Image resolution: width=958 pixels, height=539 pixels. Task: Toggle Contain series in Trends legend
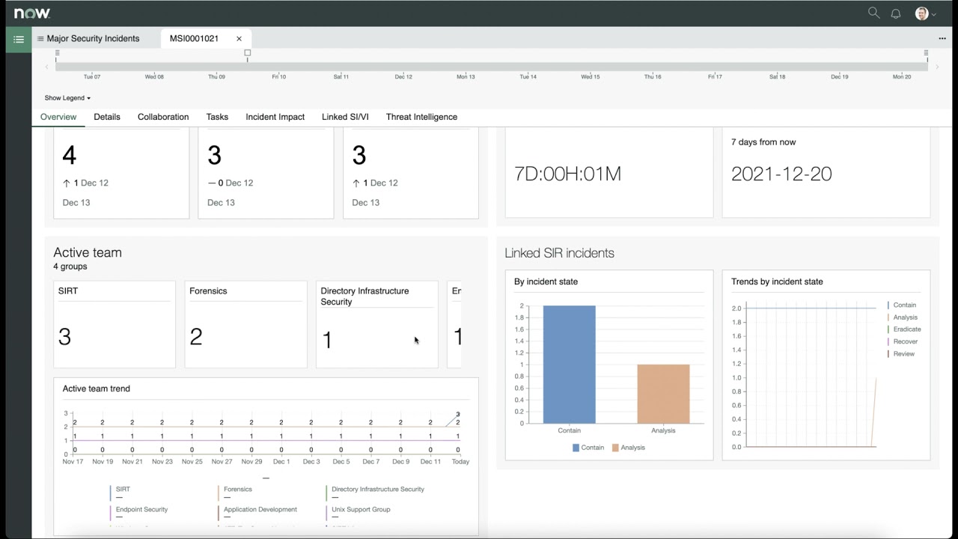click(902, 305)
